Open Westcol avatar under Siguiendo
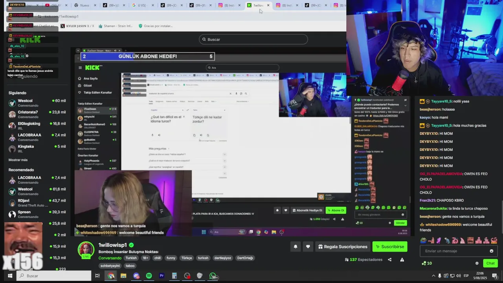 (x=12, y=103)
